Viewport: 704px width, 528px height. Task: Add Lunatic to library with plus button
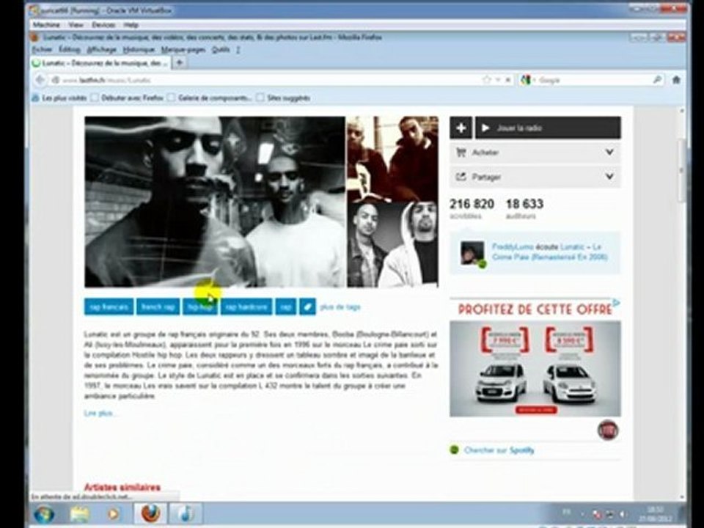click(461, 128)
